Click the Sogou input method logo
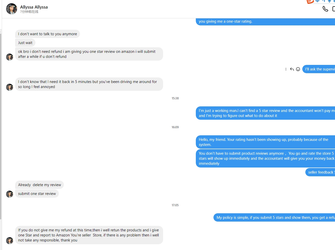 point(310,1)
